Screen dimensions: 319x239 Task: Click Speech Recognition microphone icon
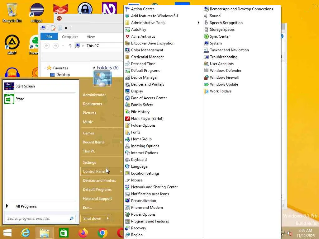[x=206, y=23]
